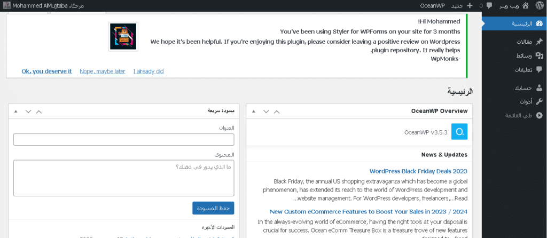Viewport: 547px width, 238px height.
Task: Open WordPress Black Friday Deals 2023 article
Action: click(418, 171)
